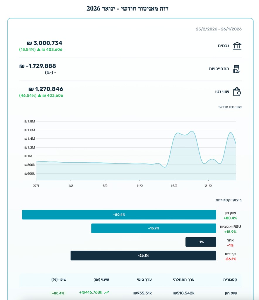Screen dimensions: 259x300
Task: Click green up triangle in net worth change
Action: [x=39, y=96]
